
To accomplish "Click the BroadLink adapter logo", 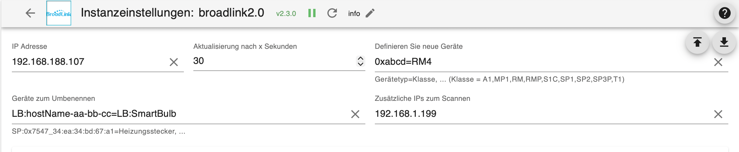I will (x=59, y=13).
